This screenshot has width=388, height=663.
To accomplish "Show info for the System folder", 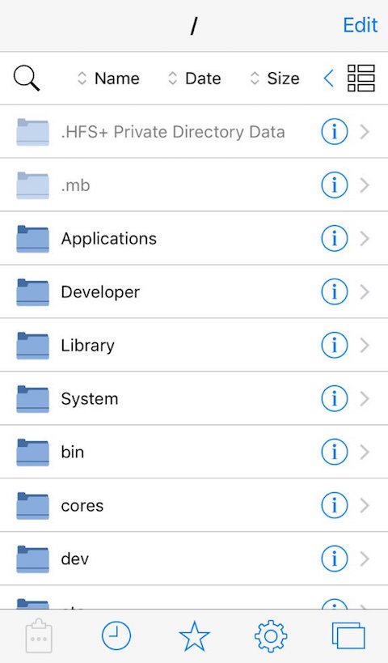I will (335, 398).
